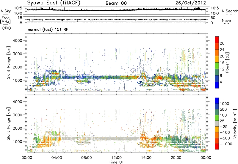Click the '18' frequency axis value
This screenshot has height=164, width=238.
(20, 18)
